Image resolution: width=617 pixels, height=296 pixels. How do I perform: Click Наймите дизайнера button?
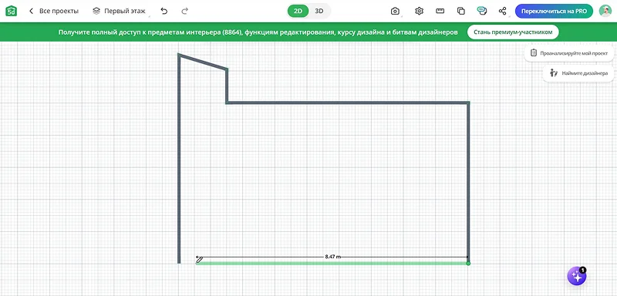click(578, 73)
